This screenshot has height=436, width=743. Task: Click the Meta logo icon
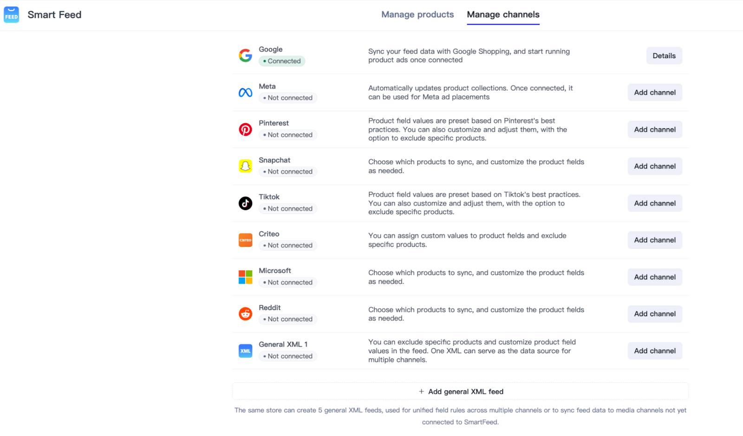245,92
